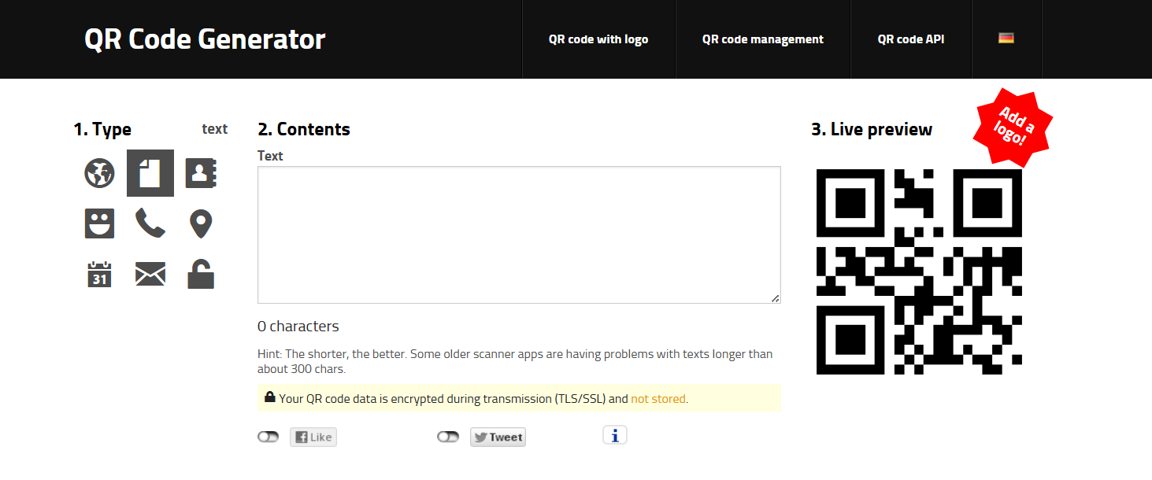This screenshot has height=480, width=1152.
Task: Select the padlock WiFi type icon
Action: tap(201, 274)
